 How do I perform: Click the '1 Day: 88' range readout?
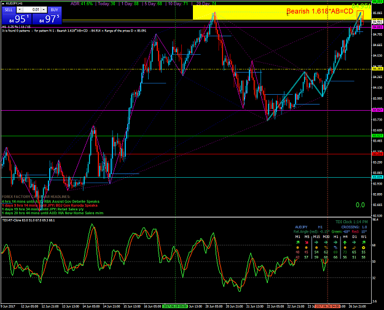(x=130, y=4)
